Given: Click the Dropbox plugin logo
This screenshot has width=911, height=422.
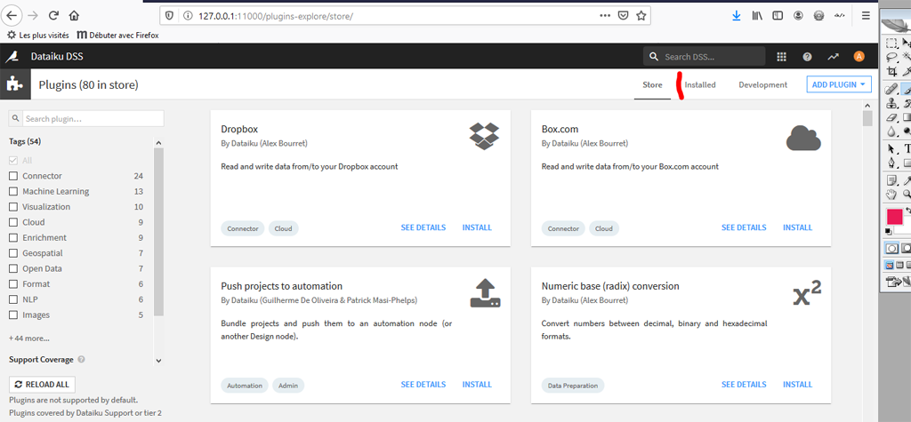Looking at the screenshot, I should [484, 137].
